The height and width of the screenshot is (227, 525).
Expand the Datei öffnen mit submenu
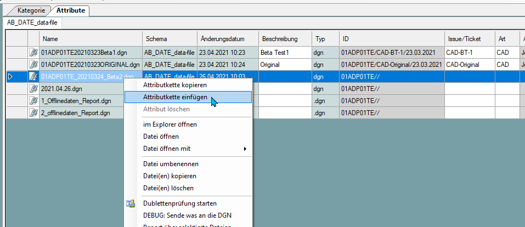click(188, 149)
